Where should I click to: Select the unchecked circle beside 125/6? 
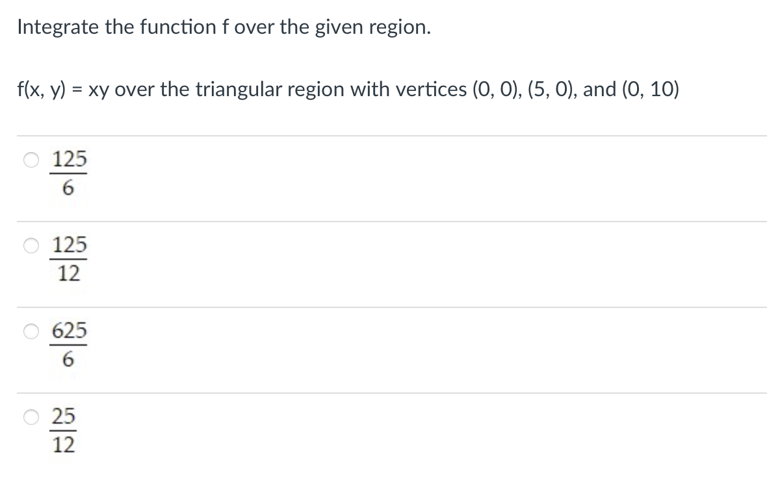[x=30, y=160]
